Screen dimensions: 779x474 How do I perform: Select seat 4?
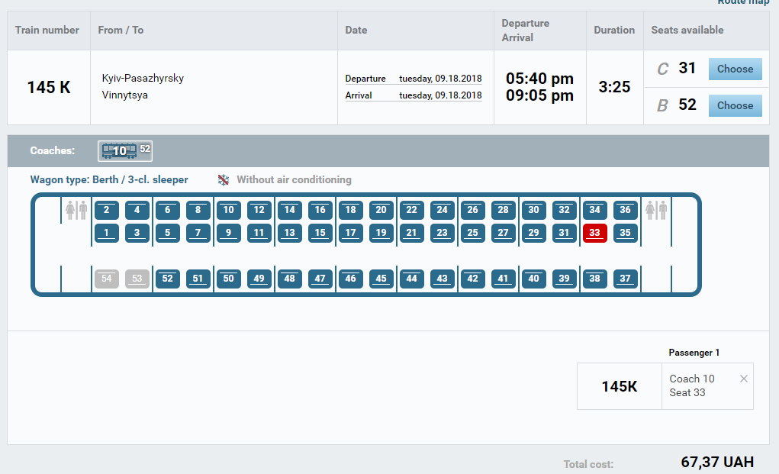137,210
